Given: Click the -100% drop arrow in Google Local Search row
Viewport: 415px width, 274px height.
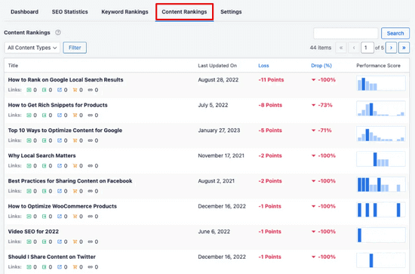Looking at the screenshot, I should point(314,80).
